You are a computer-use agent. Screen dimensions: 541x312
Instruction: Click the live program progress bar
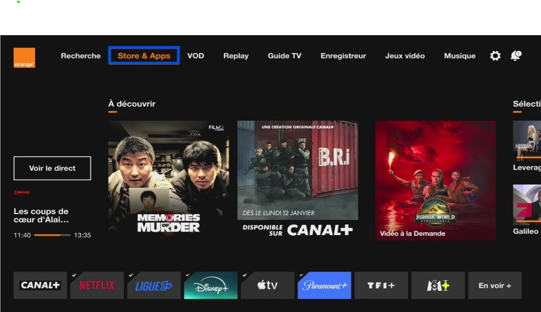pos(52,235)
